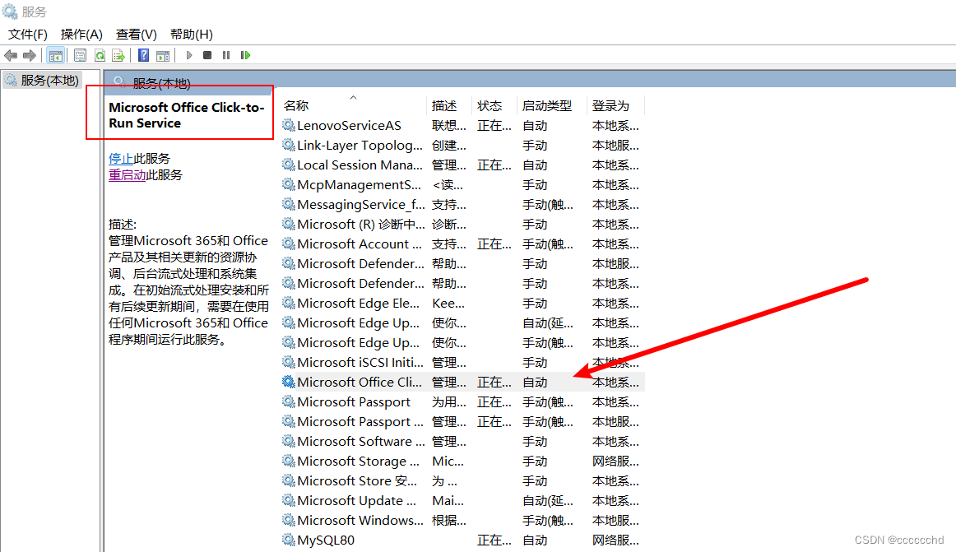
Task: Click the gear icon of Microsoft (R) 诊断中...
Action: click(x=289, y=224)
